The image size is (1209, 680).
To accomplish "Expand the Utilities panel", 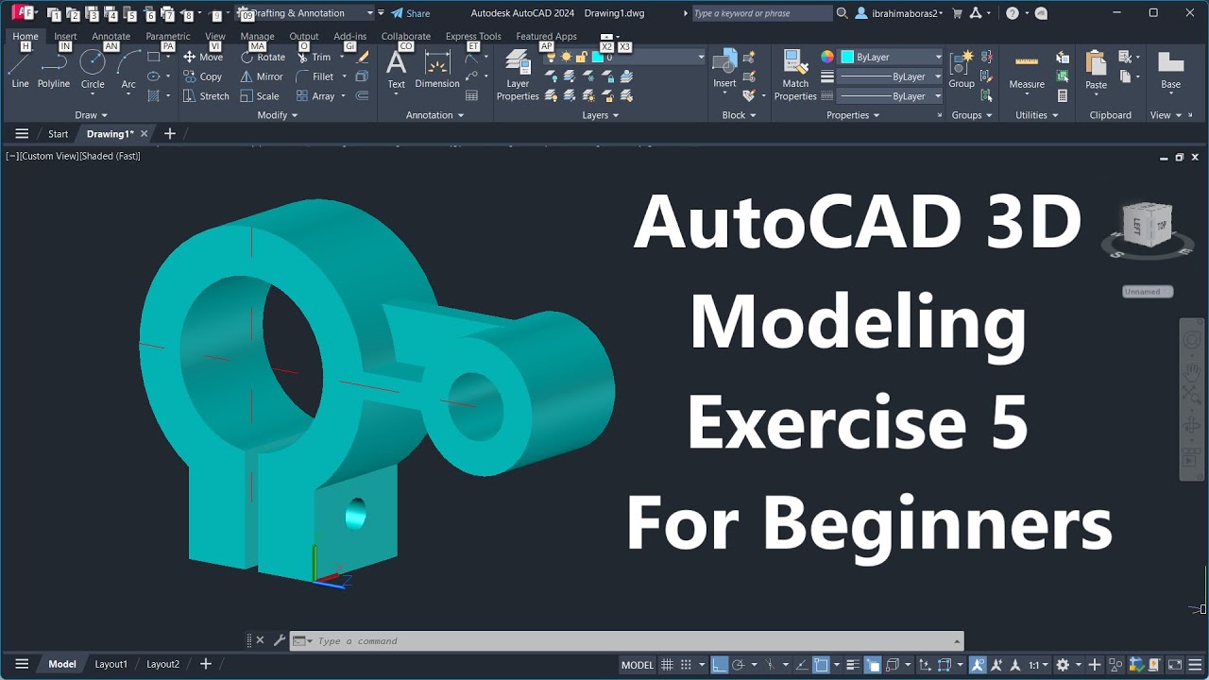I will pyautogui.click(x=1036, y=115).
